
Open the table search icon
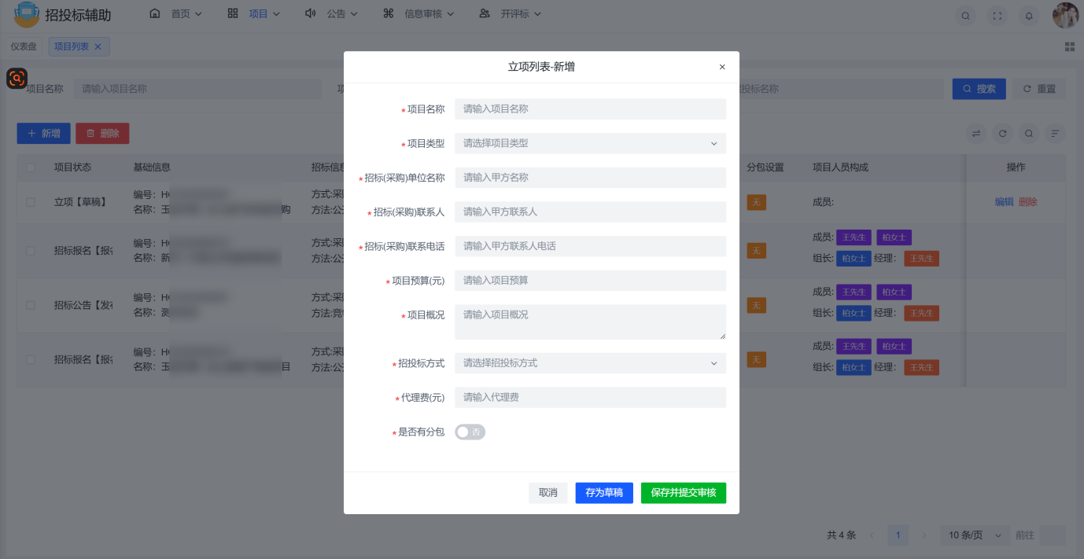point(1028,134)
